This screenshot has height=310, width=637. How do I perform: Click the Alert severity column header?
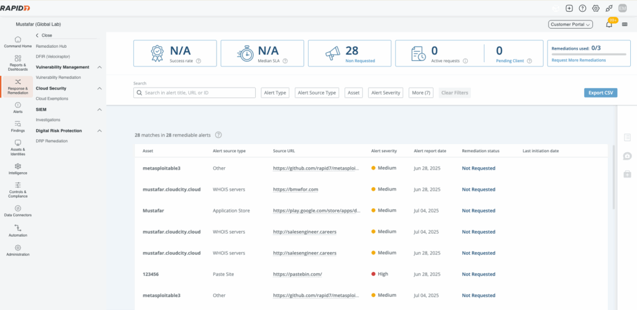[x=384, y=151]
